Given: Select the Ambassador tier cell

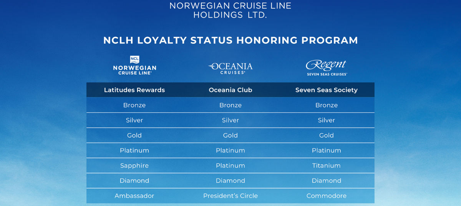Looking at the screenshot, I should pos(134,196).
